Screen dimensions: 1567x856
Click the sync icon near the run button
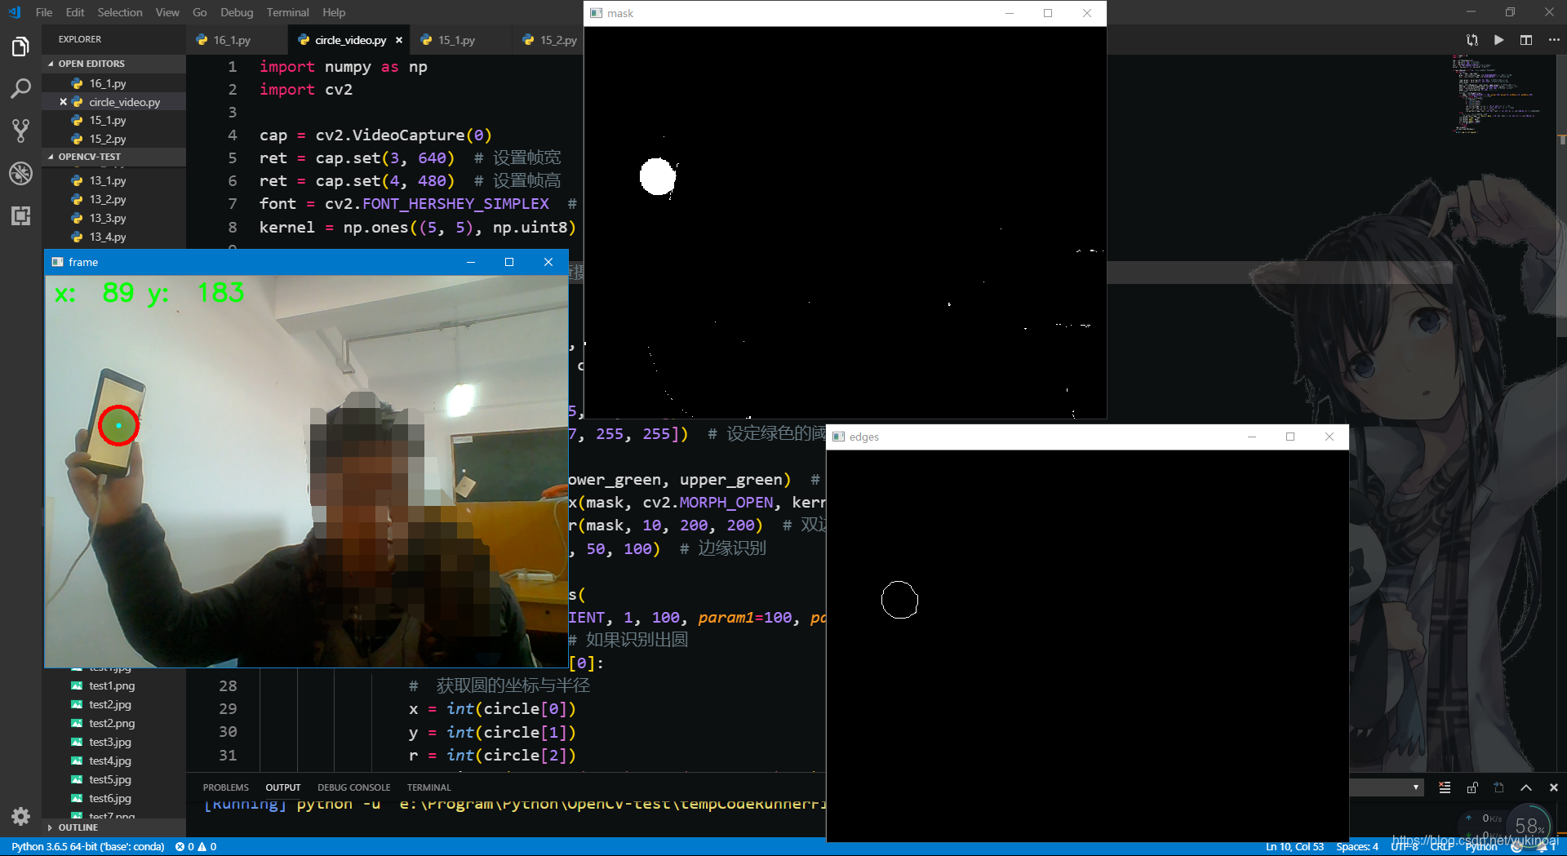1472,39
